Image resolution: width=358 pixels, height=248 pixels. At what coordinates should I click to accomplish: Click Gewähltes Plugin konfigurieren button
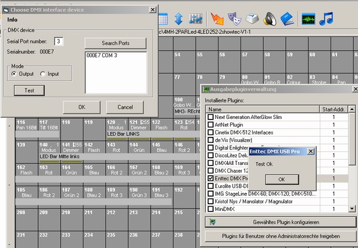click(x=280, y=222)
